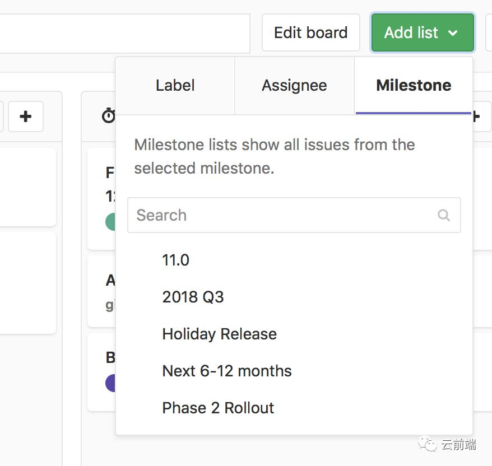Select the Next 6-12 months milestone
492x466 pixels.
(x=226, y=371)
